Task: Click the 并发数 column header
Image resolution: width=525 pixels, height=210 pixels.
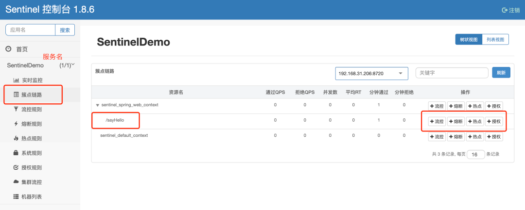Action: (x=330, y=93)
